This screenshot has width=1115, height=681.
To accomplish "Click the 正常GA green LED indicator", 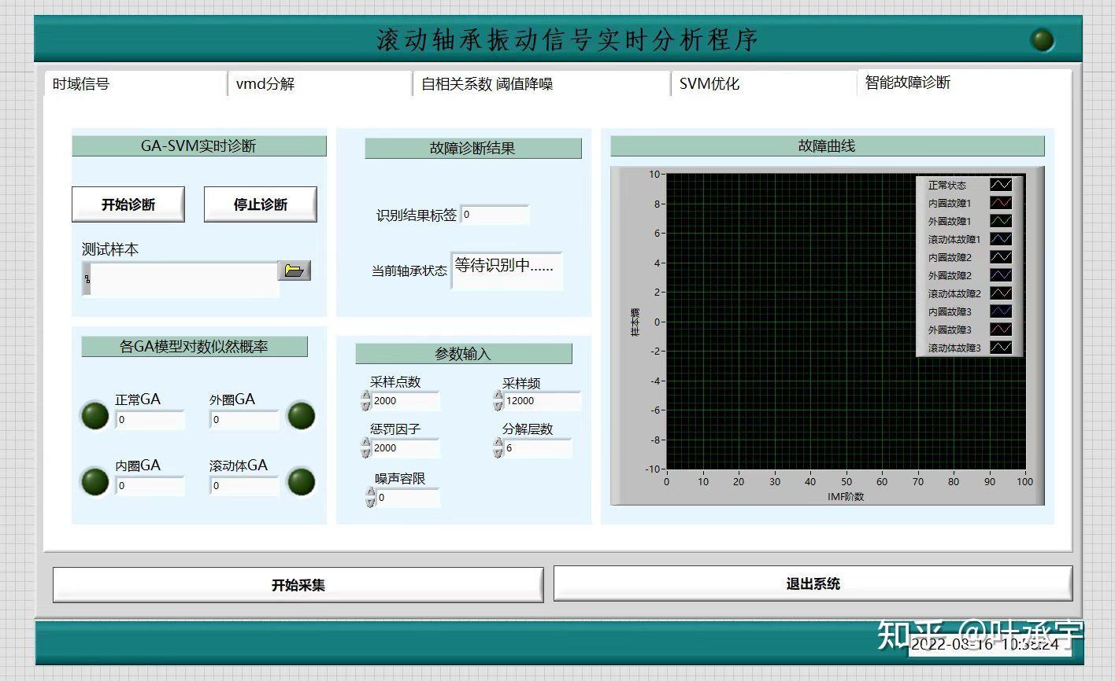I will (x=94, y=415).
